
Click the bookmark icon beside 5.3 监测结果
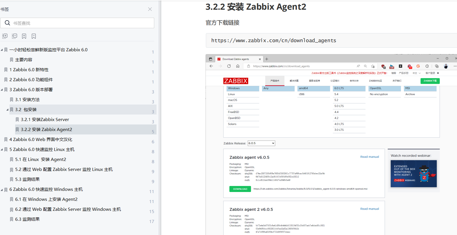click(x=11, y=179)
